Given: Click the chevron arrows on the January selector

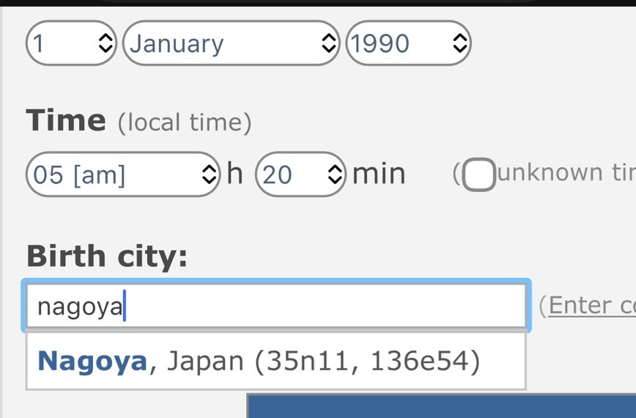Looking at the screenshot, I should click(329, 44).
